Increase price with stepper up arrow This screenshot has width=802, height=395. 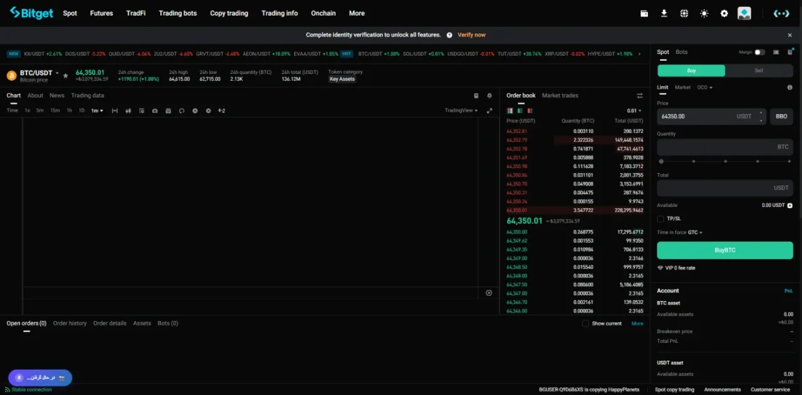point(761,113)
